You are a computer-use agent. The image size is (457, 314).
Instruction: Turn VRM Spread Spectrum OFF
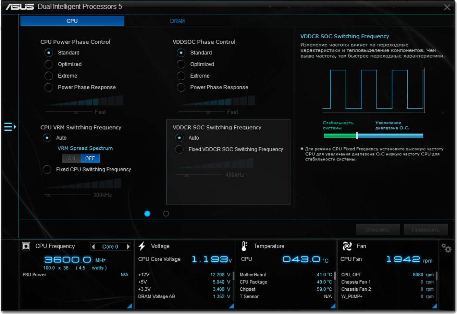(x=90, y=158)
